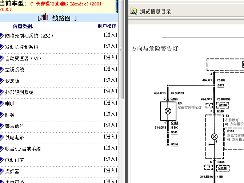
Task: Click the E1 左前照灯 lamp symbol
Action: coord(214,137)
